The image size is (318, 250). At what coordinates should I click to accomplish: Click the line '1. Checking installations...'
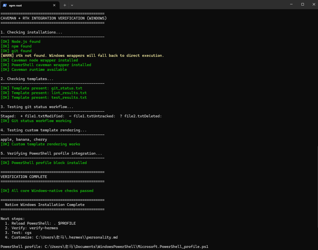point(31,32)
